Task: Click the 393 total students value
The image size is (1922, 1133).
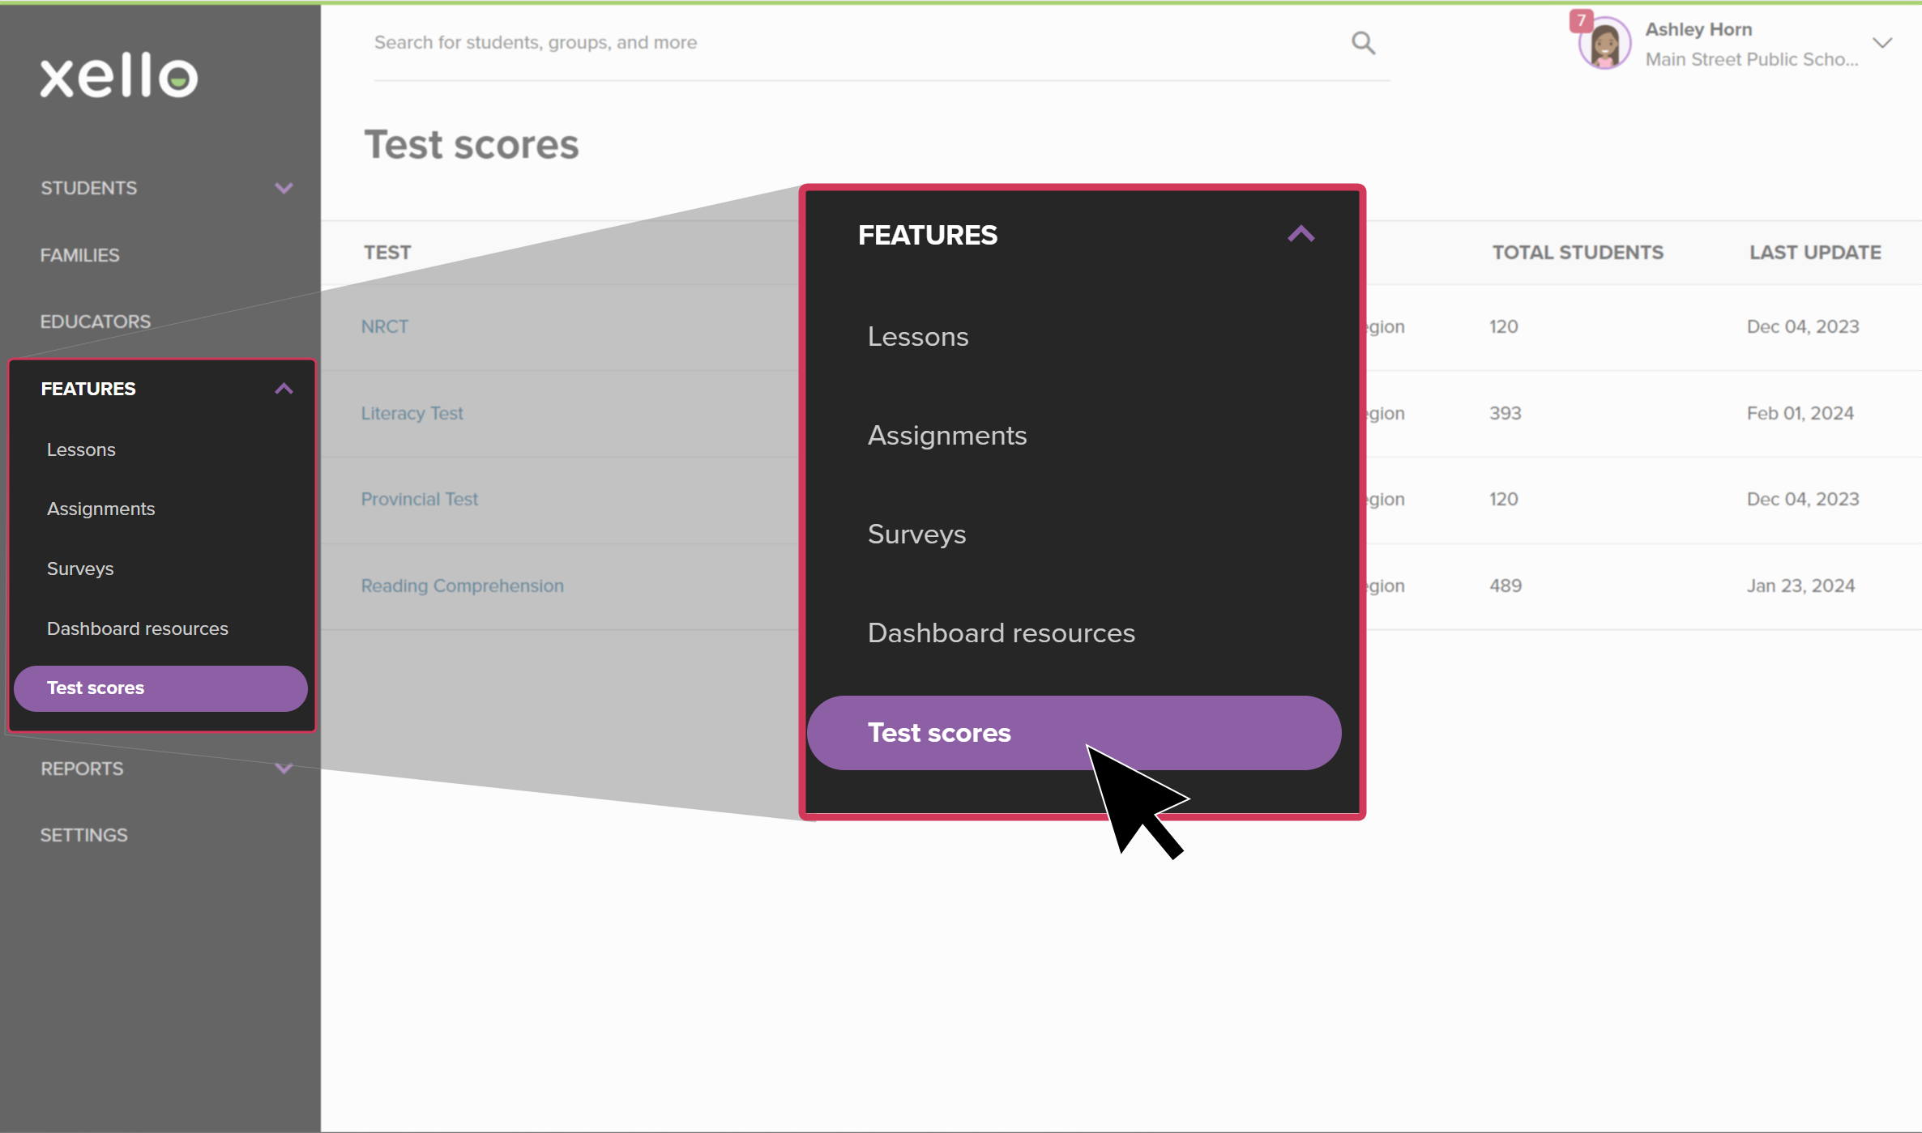Action: pyautogui.click(x=1506, y=413)
